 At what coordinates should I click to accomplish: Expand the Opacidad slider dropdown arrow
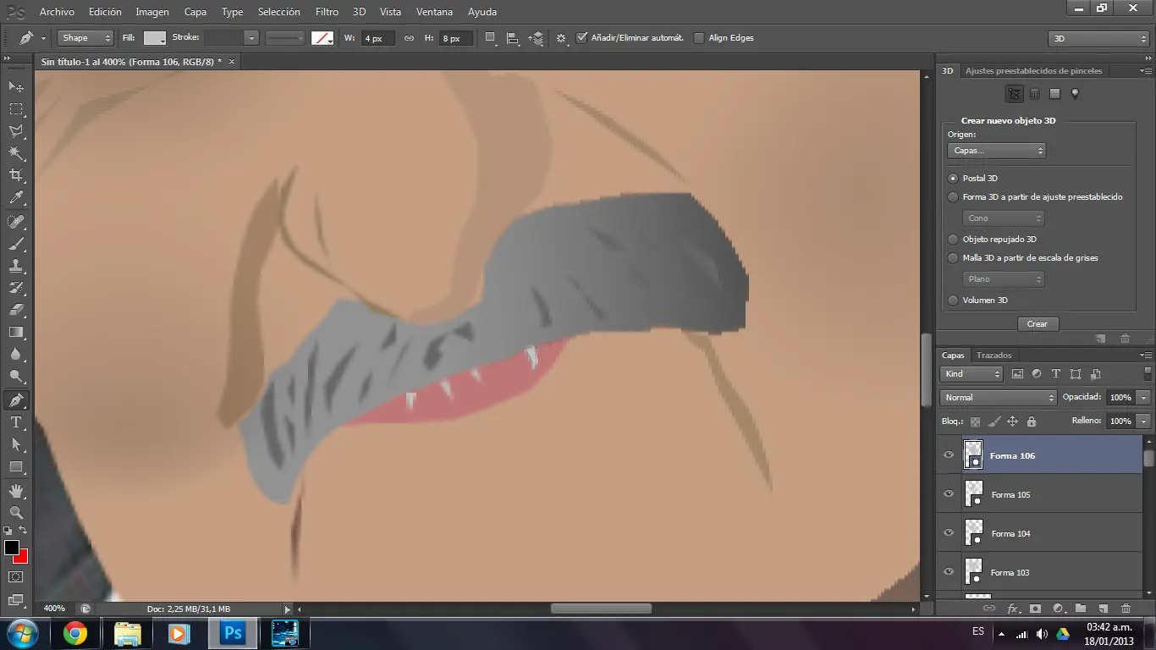[x=1144, y=398]
